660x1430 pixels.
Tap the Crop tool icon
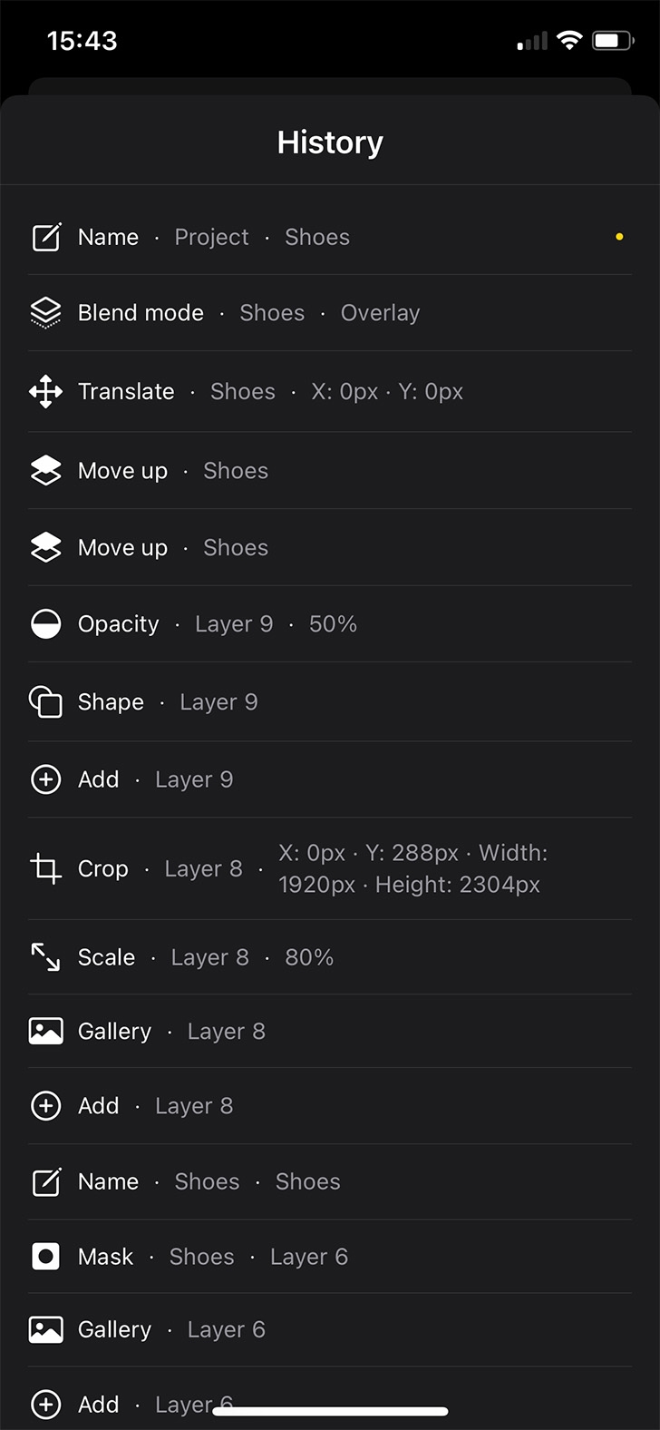(45, 868)
